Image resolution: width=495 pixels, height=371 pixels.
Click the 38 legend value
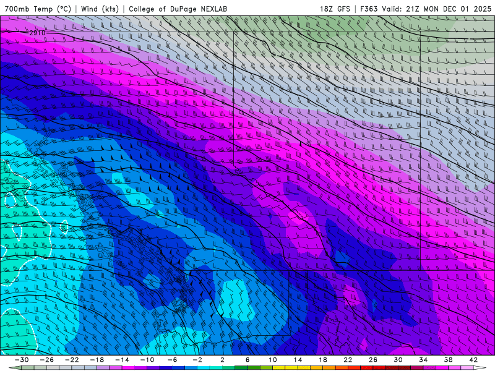(x=448, y=360)
